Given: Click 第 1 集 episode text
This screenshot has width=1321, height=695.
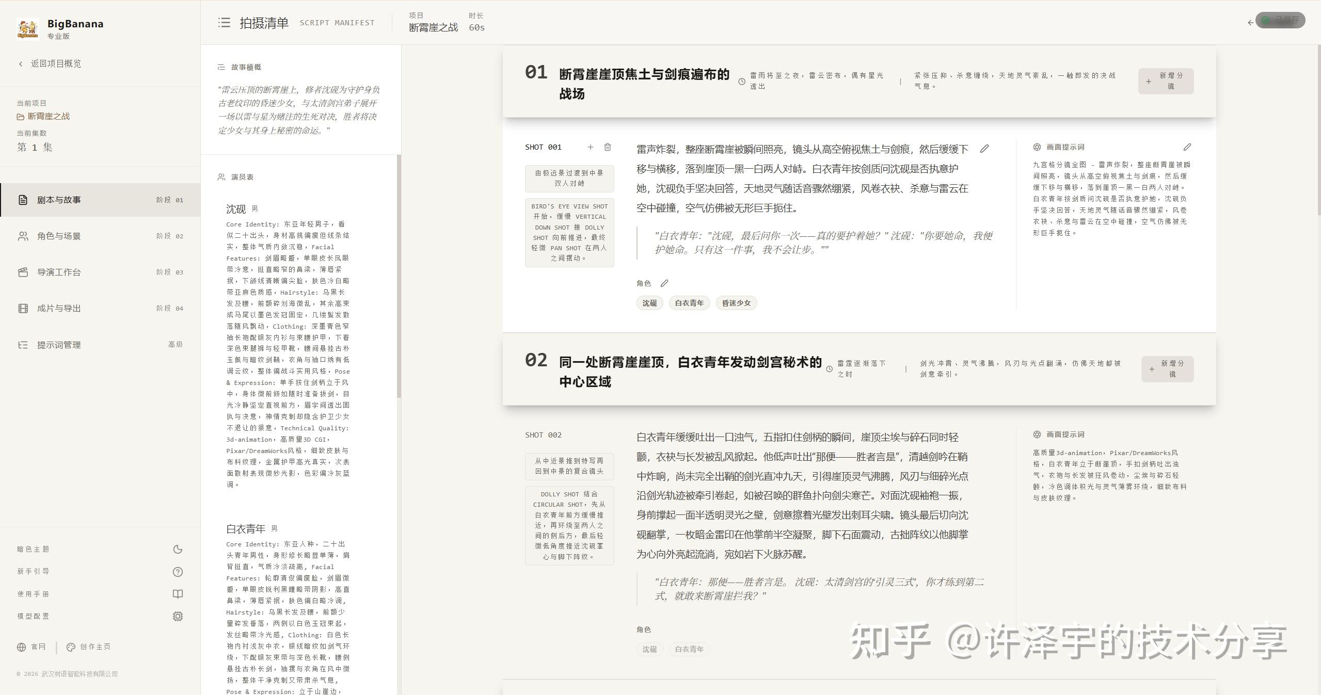Looking at the screenshot, I should click(x=35, y=148).
